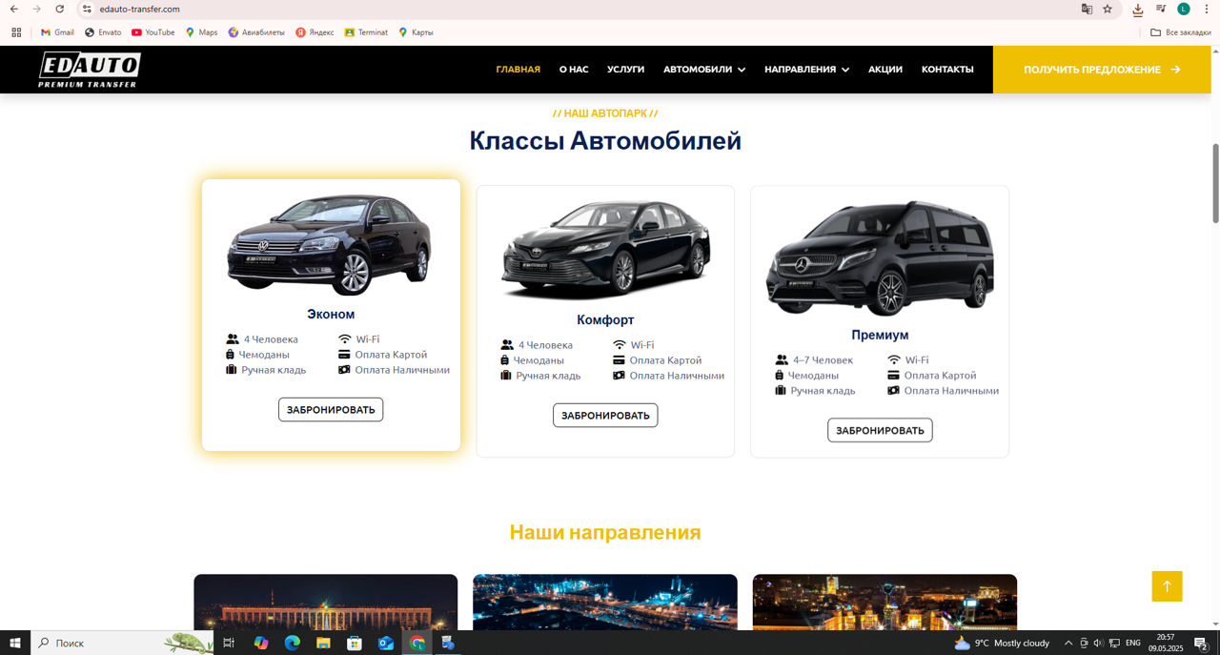This screenshot has height=655, width=1220.
Task: Click the address bar URL edauto-transfer.com
Action: click(x=139, y=9)
